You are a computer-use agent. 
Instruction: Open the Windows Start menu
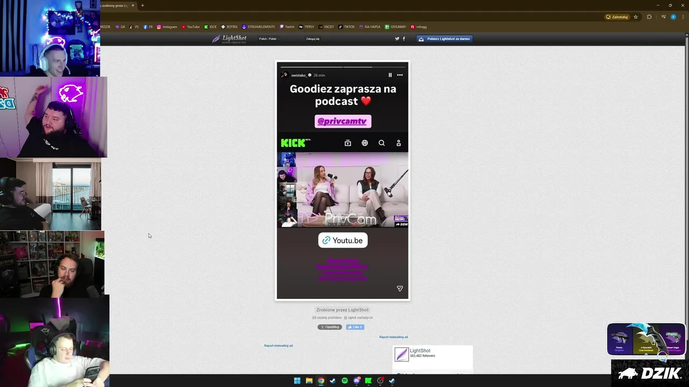(297, 381)
